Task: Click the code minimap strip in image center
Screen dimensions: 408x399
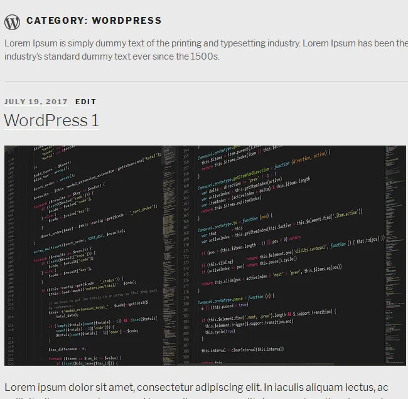Action: pyautogui.click(x=169, y=251)
